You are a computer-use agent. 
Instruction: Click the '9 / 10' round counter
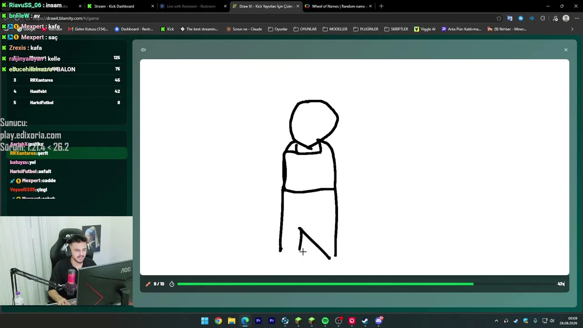click(159, 284)
